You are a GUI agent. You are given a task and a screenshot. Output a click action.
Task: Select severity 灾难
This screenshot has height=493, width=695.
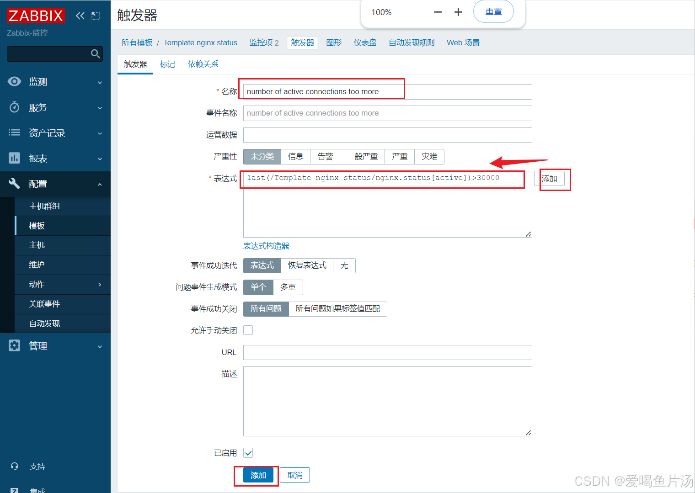coord(429,157)
